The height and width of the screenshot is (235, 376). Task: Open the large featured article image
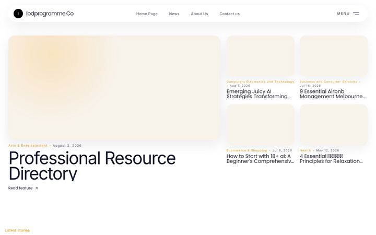[114, 88]
